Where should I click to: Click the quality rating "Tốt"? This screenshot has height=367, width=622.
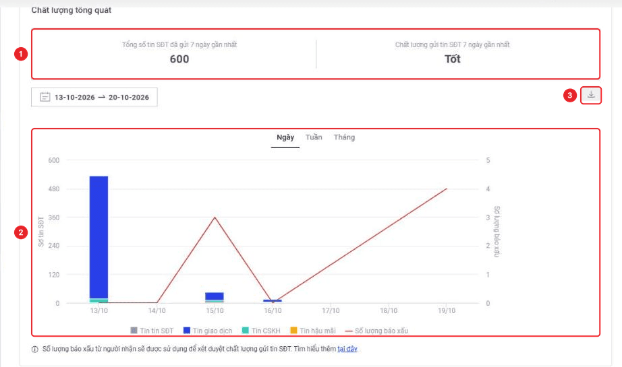pos(452,59)
